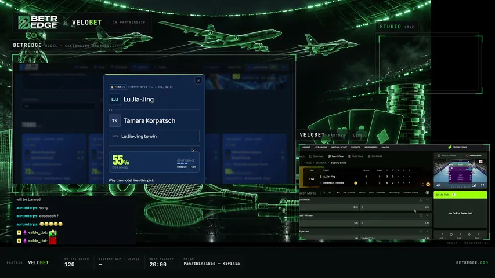Click the 'Lu Jia-Jing to win' pick box
The width and height of the screenshot is (495, 278).
click(x=154, y=136)
